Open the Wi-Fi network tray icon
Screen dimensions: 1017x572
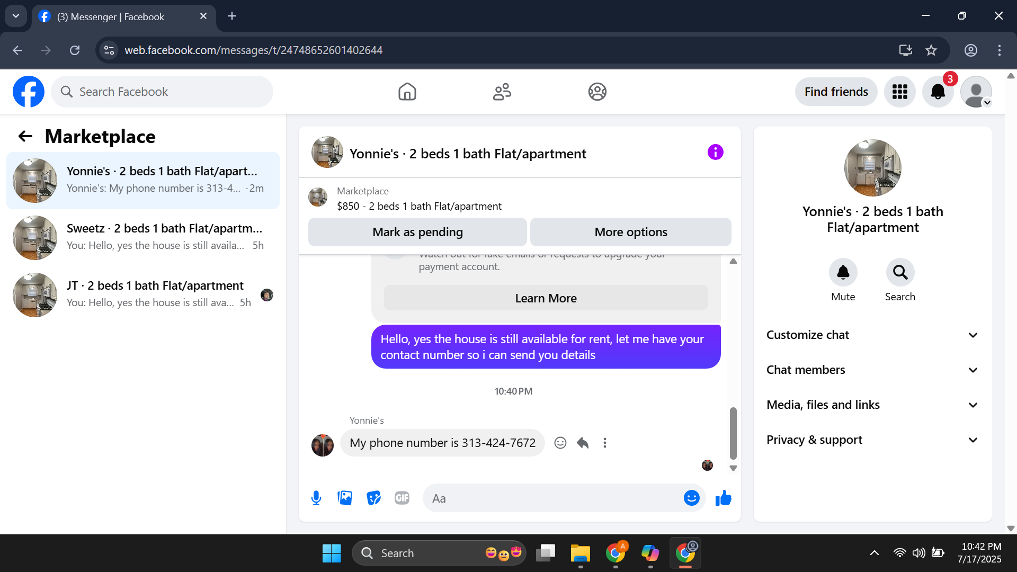tap(899, 553)
